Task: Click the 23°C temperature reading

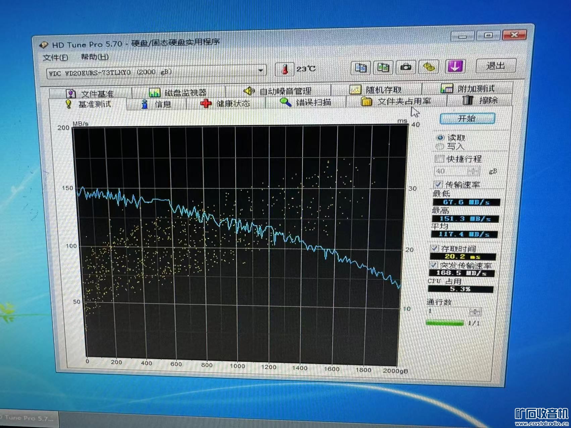Action: [306, 69]
